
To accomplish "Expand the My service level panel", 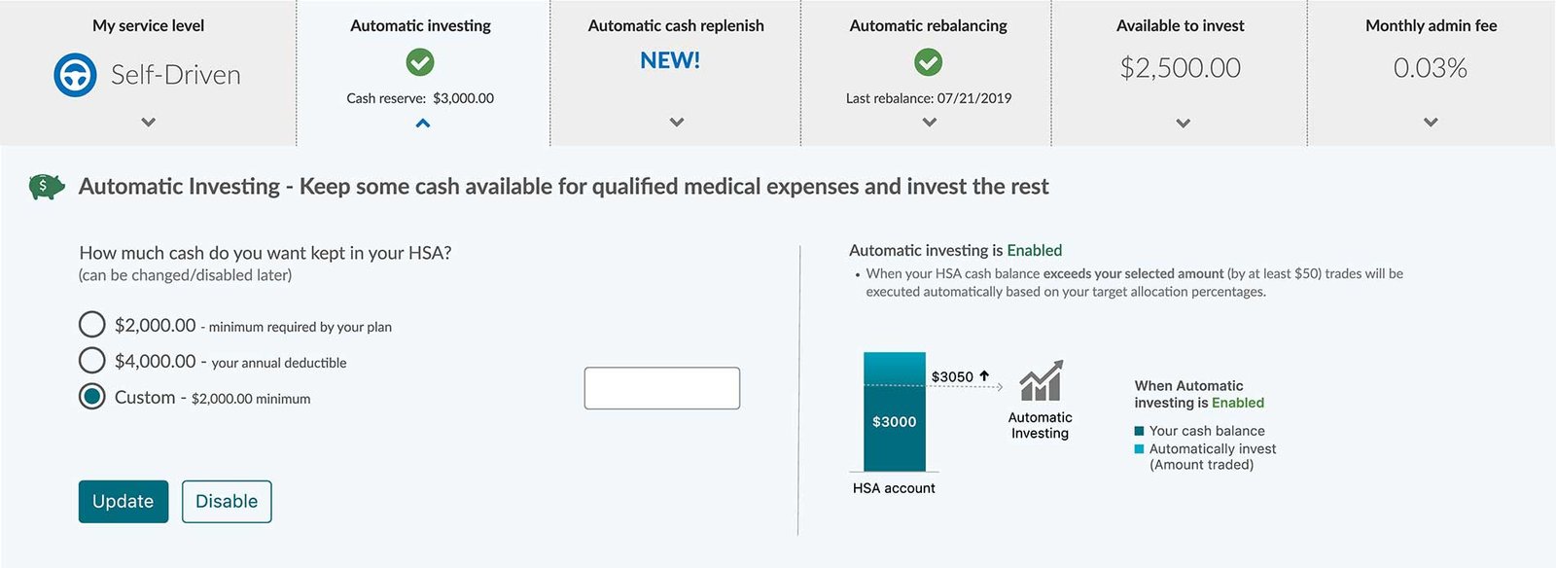I will pos(148,123).
